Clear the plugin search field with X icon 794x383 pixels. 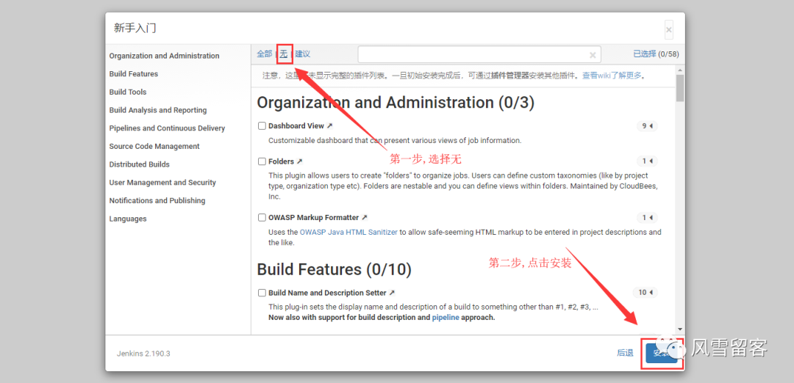pos(593,55)
